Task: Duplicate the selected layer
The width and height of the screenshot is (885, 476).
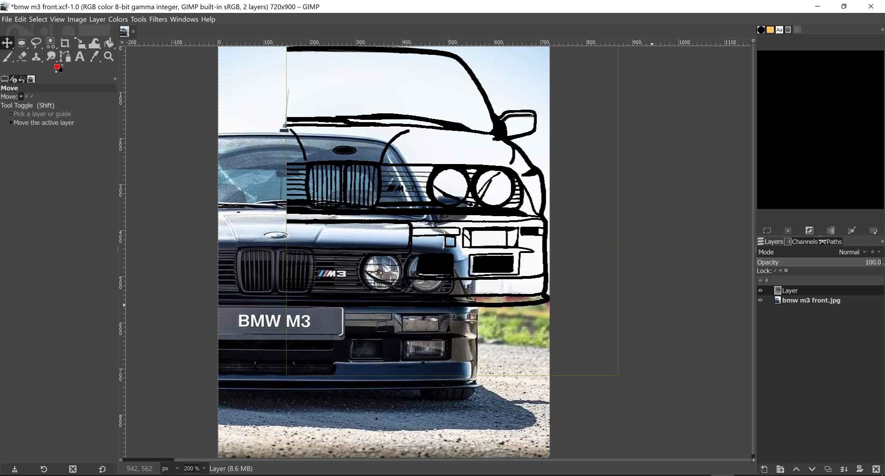Action: pyautogui.click(x=828, y=469)
